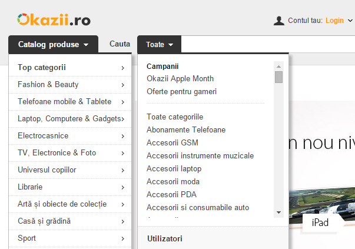Select Abonamente Telefoane option
The height and width of the screenshot is (249, 355).
pyautogui.click(x=186, y=130)
